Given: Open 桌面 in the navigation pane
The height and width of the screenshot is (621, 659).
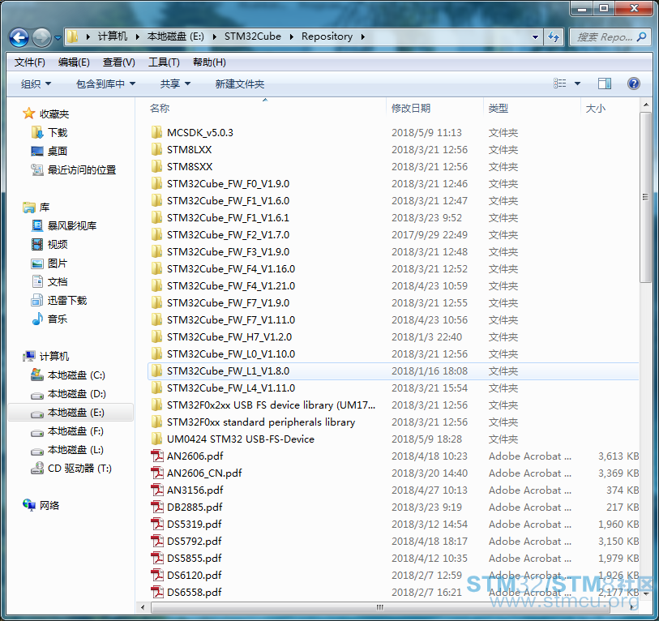Looking at the screenshot, I should point(58,151).
